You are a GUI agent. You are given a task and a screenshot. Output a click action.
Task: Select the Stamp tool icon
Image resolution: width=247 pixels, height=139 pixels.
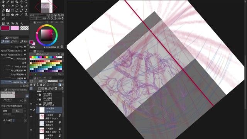[26, 15]
